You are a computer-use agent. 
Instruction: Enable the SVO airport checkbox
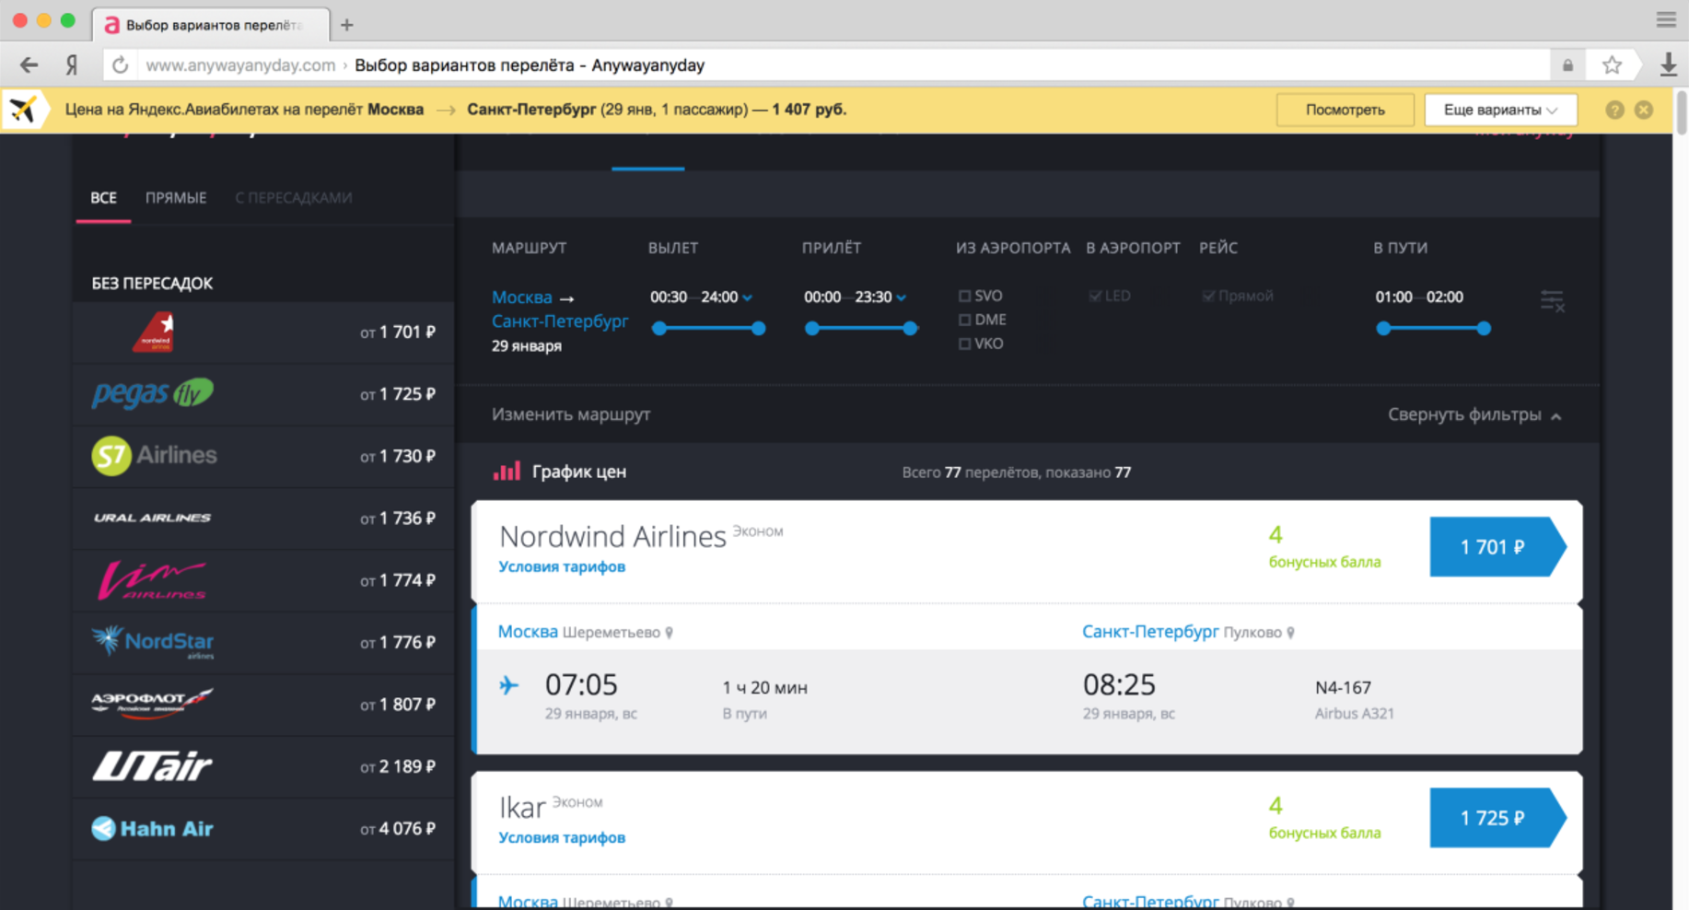pos(964,297)
